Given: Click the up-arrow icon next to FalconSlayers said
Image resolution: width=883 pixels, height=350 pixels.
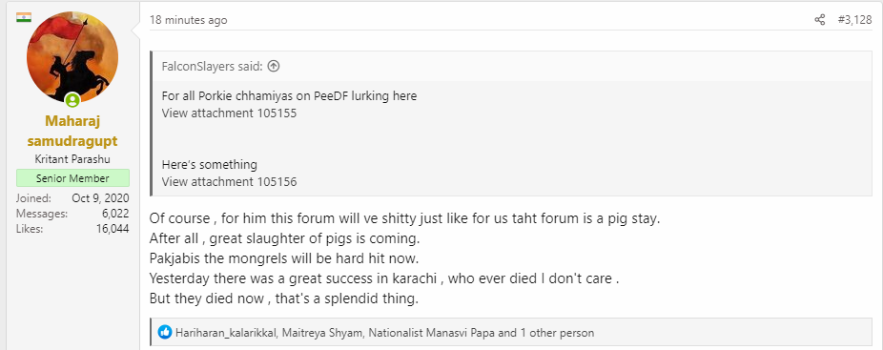Looking at the screenshot, I should (x=273, y=67).
